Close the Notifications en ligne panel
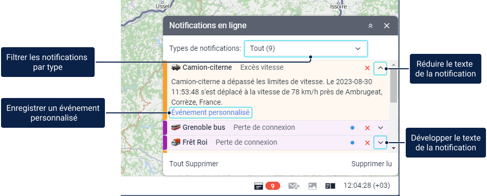This screenshot has width=487, height=196. [x=387, y=26]
